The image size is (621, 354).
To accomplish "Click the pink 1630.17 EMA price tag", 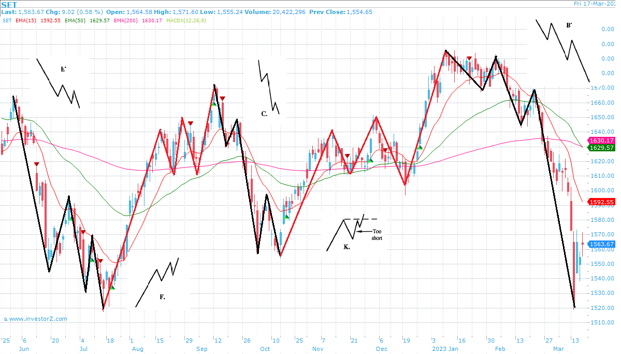I will tap(601, 141).
